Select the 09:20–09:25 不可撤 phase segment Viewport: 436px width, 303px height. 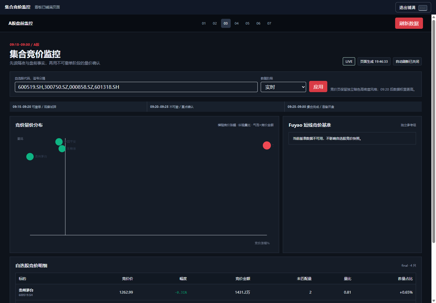tap(216, 107)
